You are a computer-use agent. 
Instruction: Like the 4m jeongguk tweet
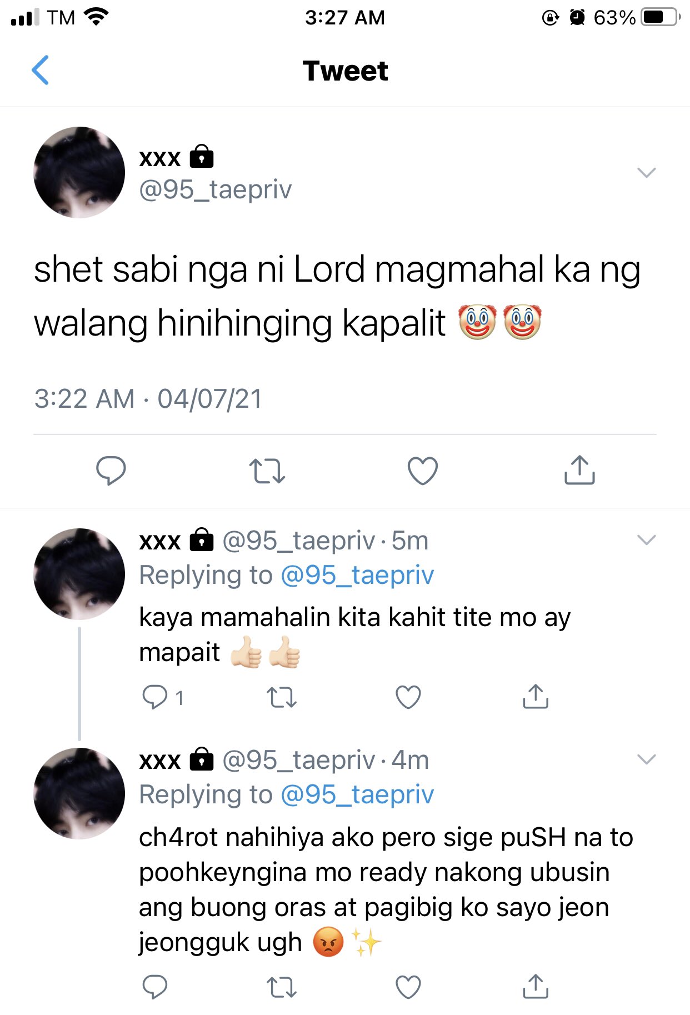408,987
